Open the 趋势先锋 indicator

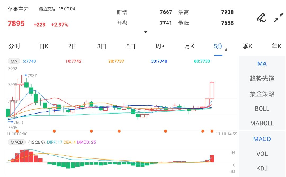pyautogui.click(x=262, y=78)
